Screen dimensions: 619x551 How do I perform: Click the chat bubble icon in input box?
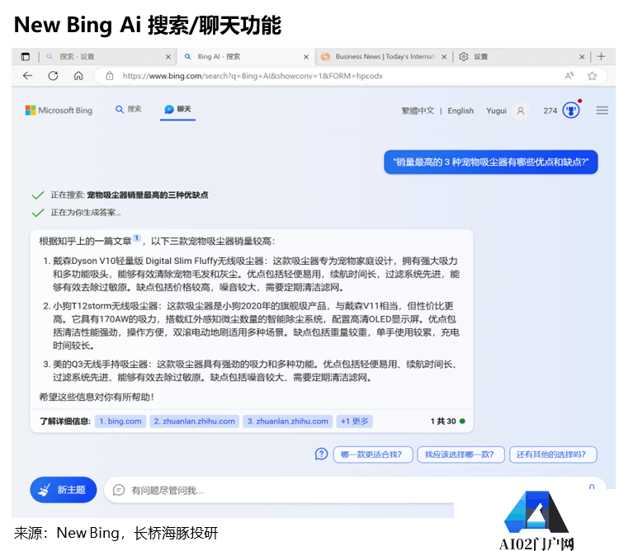point(118,490)
